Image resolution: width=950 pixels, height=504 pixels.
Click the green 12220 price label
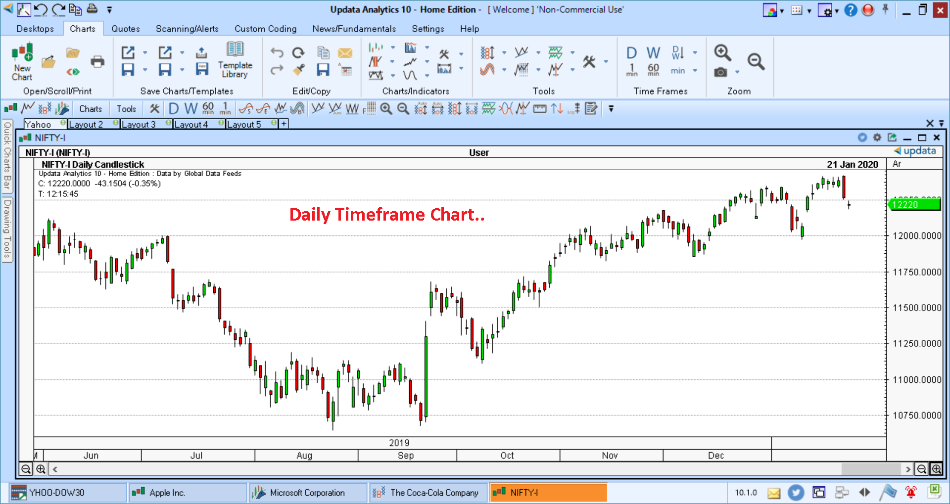914,204
